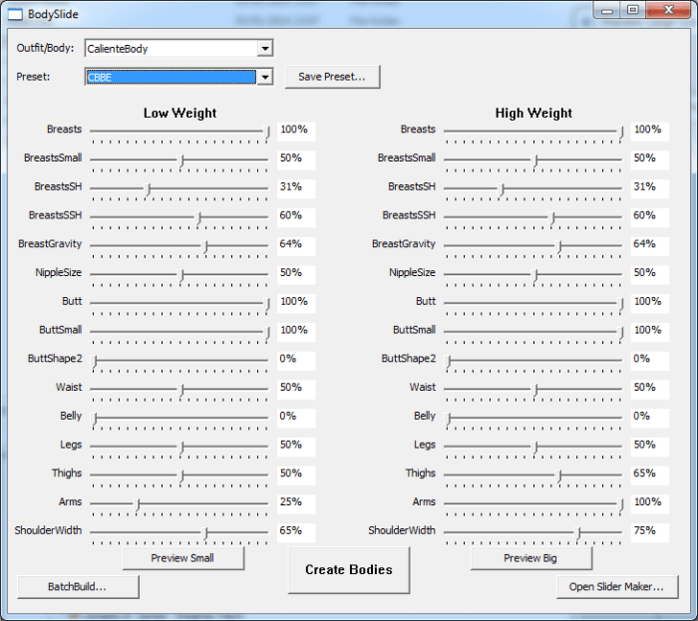The width and height of the screenshot is (698, 621).
Task: Click the Low Weight ButtShape2 slider thumb
Action: coord(94,361)
